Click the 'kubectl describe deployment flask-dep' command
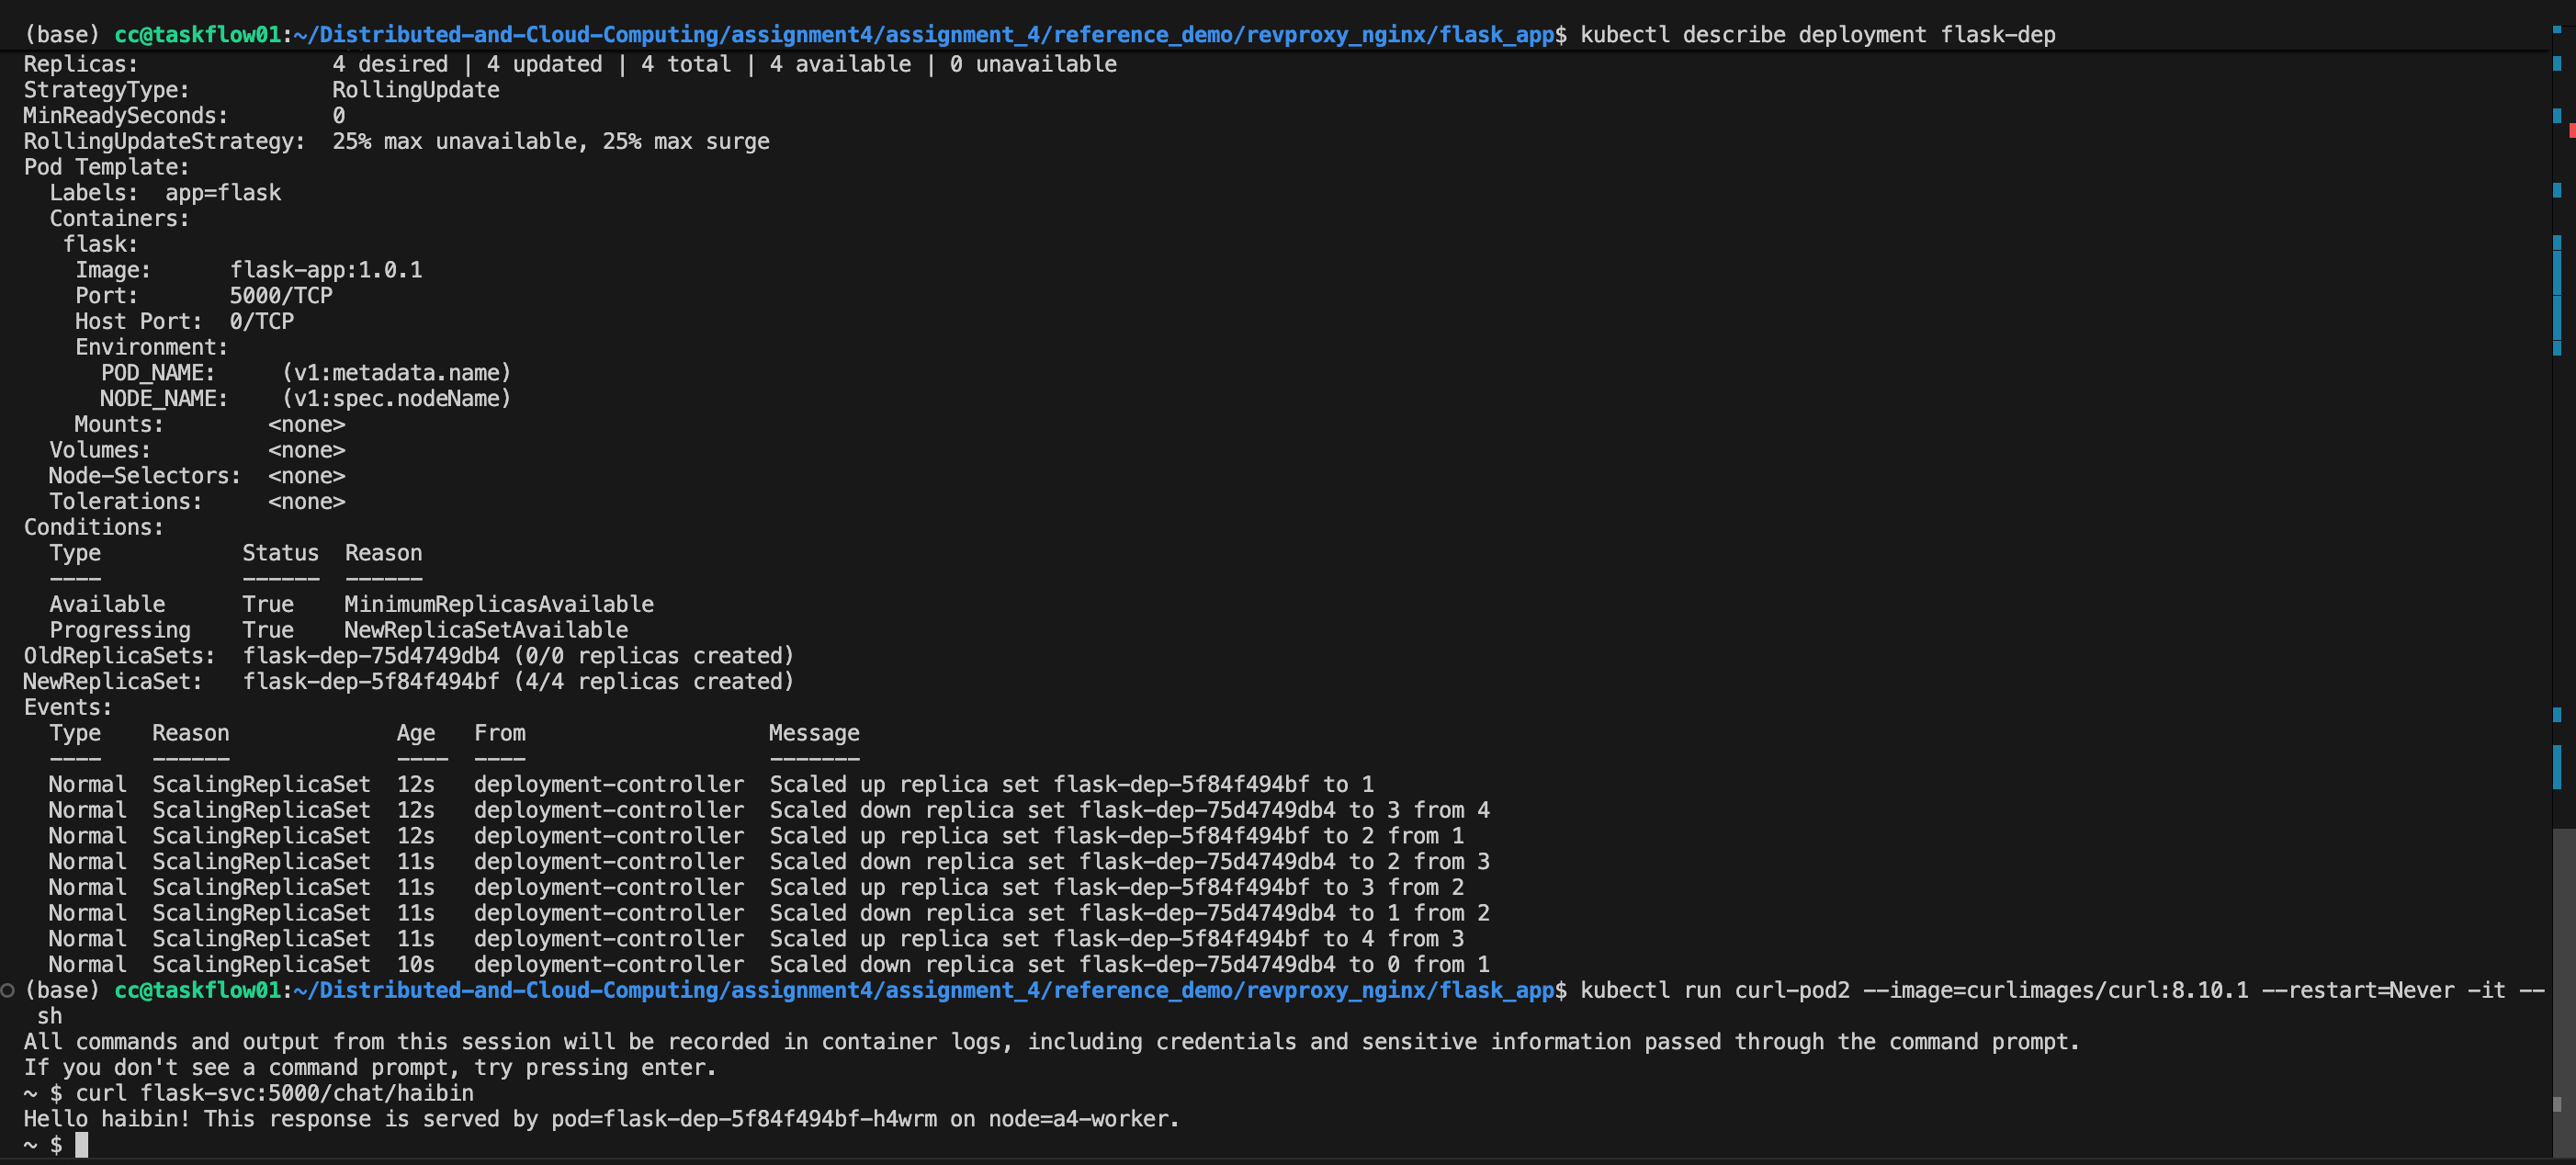The height and width of the screenshot is (1165, 2576). (1817, 35)
